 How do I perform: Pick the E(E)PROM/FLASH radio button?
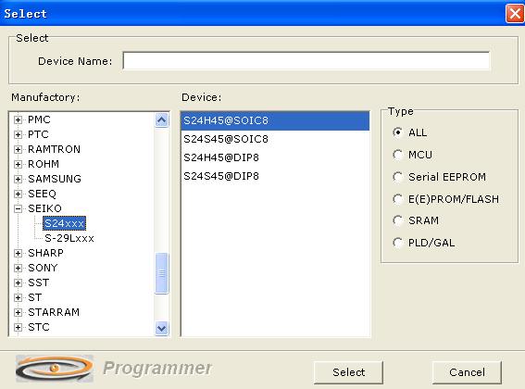coord(397,199)
